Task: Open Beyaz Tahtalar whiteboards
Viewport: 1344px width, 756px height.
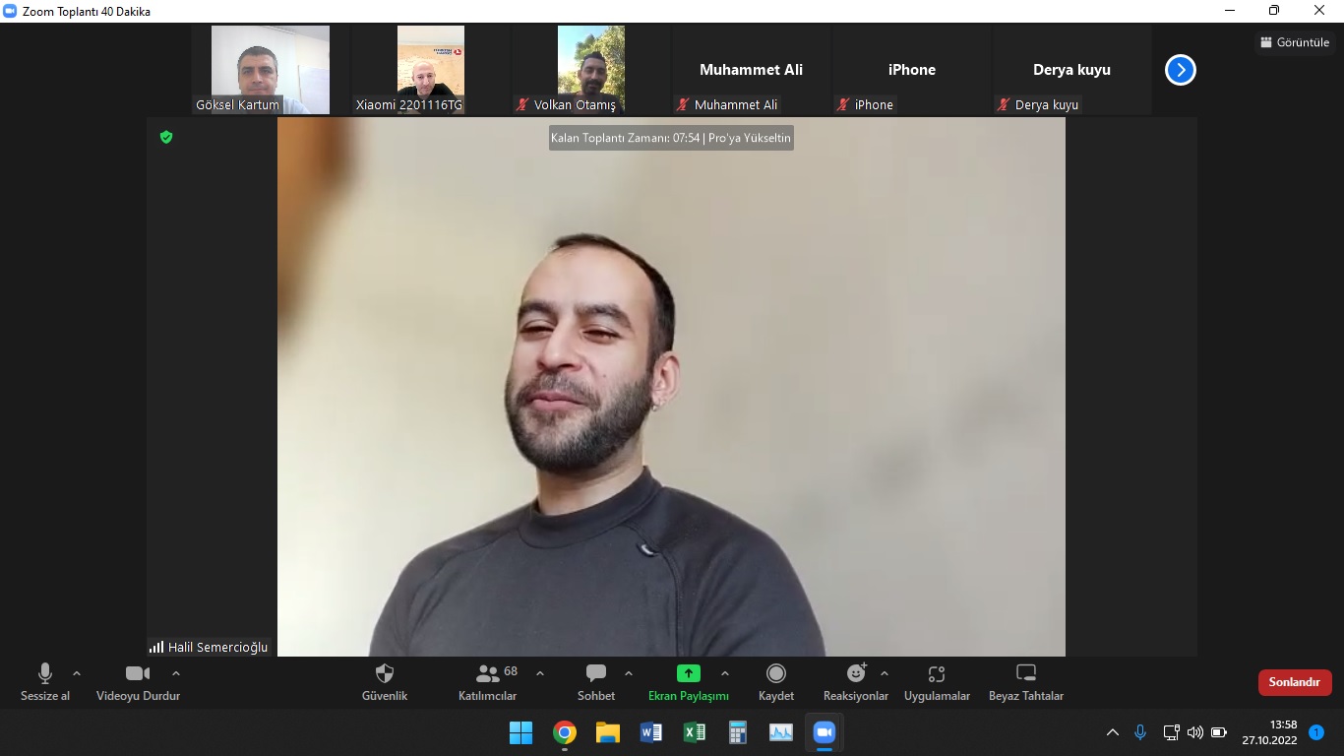Action: click(1026, 682)
